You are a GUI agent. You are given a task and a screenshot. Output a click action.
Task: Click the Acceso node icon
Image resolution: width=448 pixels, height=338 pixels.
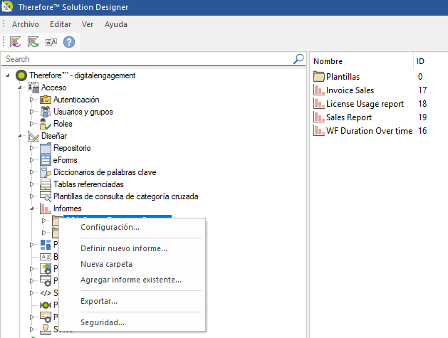(33, 88)
